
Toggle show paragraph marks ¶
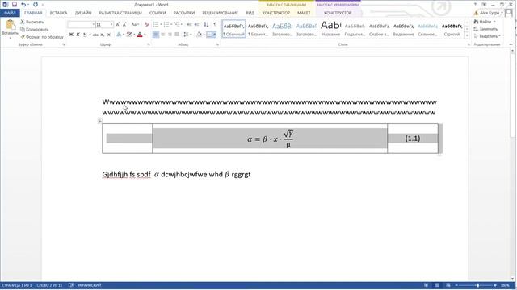pos(215,25)
